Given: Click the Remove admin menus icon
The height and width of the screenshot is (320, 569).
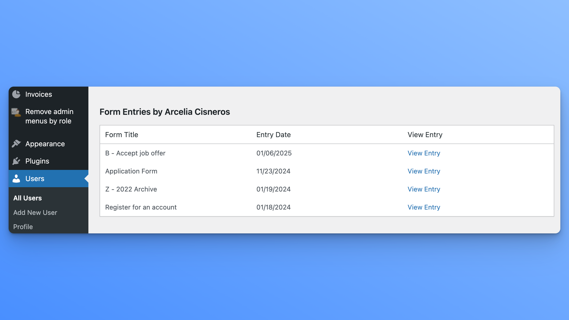Looking at the screenshot, I should (x=16, y=112).
